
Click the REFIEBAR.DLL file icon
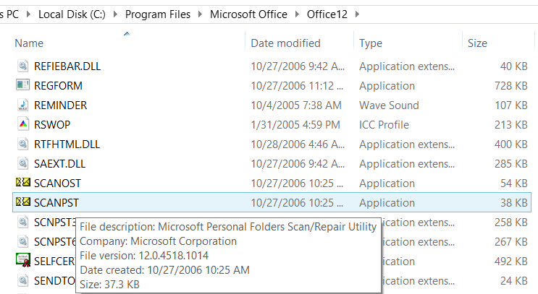pyautogui.click(x=23, y=65)
